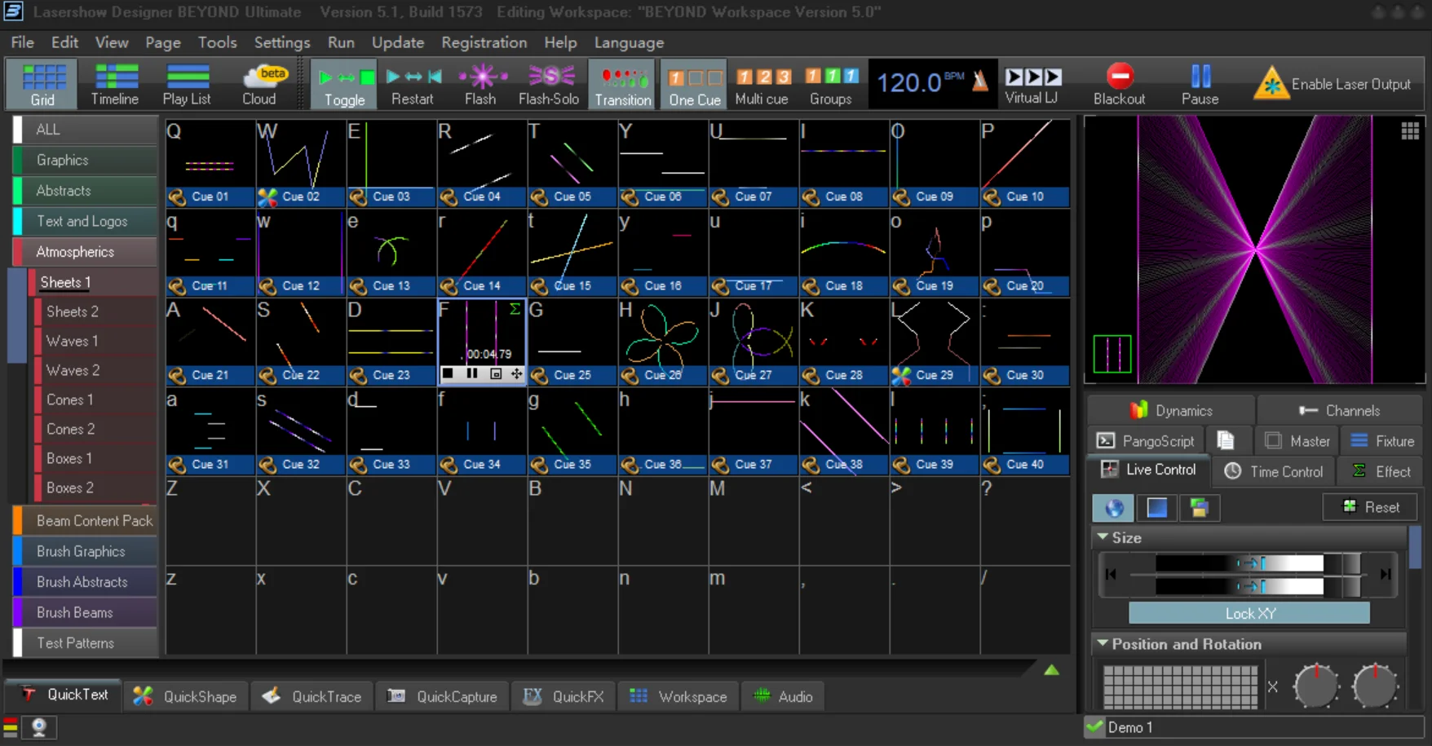Expand the Brush Graphics category
The width and height of the screenshot is (1432, 746).
tap(85, 551)
